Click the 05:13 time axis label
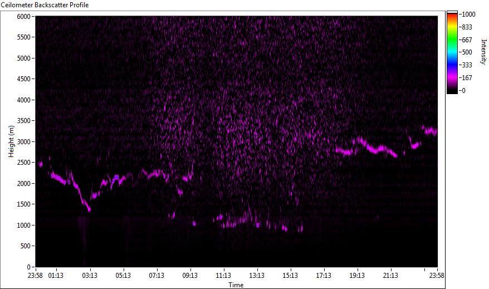Viewport: 489px width, 289px height. tap(123, 276)
